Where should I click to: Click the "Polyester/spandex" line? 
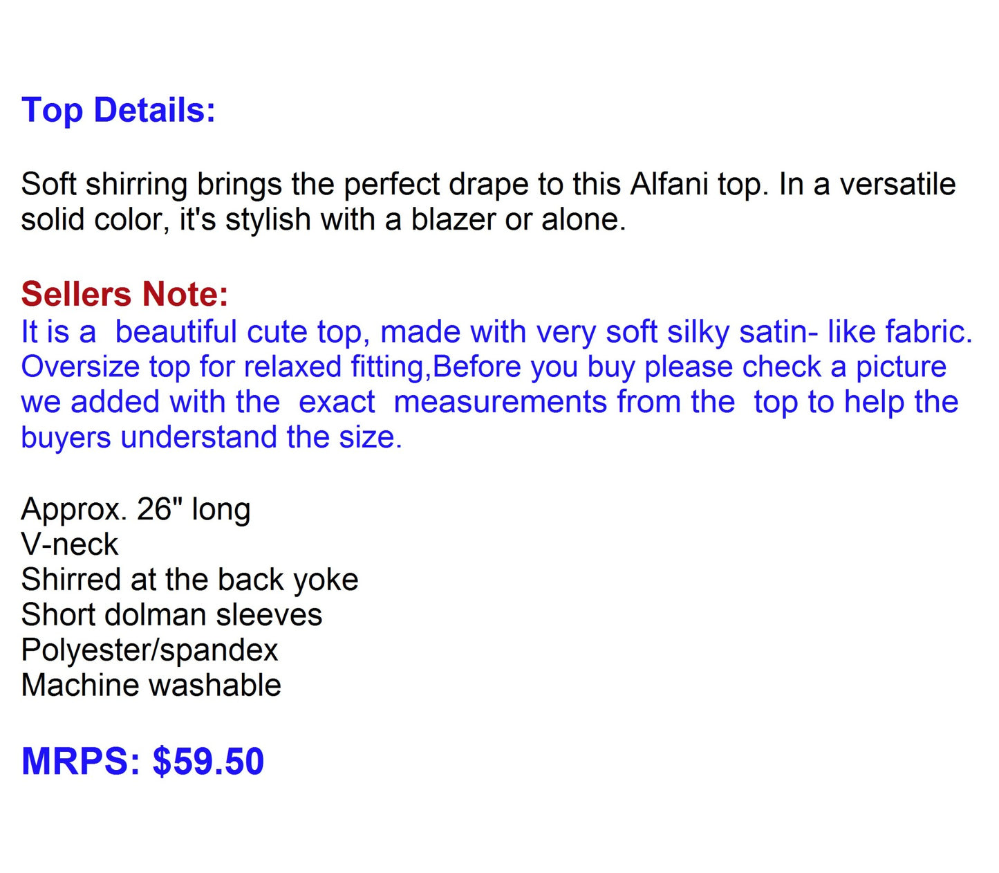coord(149,651)
